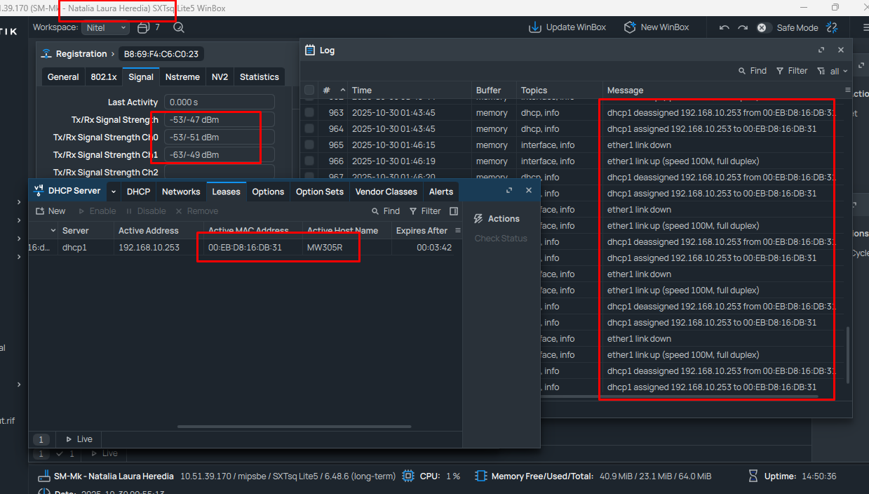Switch to the Networks tab in DHCP Server
The image size is (869, 494).
(181, 192)
